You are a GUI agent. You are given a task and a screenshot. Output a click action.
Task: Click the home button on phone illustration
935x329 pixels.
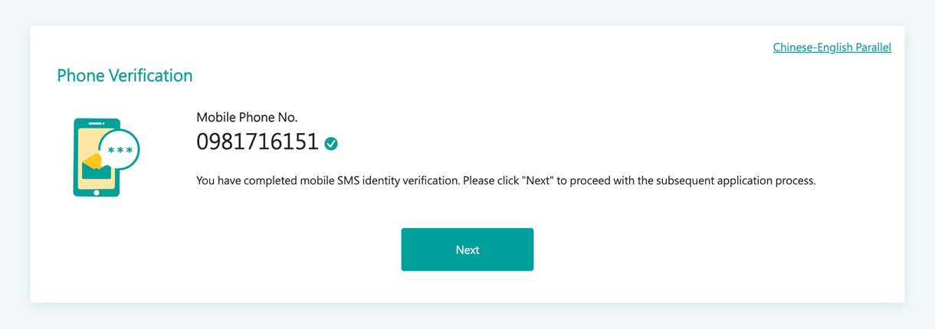97,192
